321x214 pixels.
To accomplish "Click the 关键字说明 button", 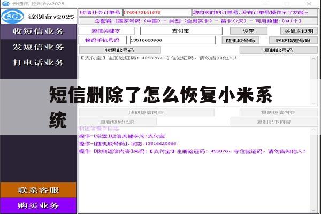I will (x=299, y=31).
